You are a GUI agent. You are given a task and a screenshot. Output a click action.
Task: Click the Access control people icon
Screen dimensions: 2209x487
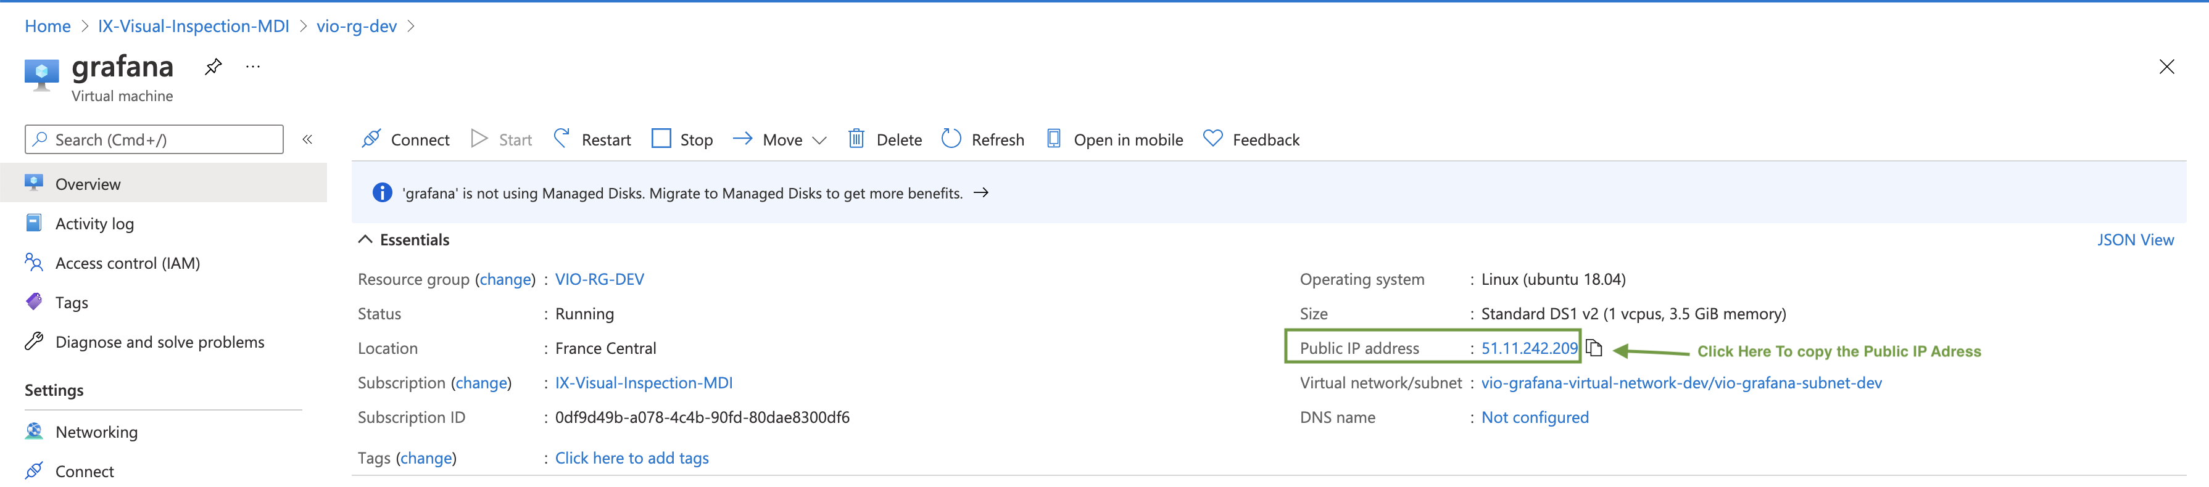tap(35, 263)
